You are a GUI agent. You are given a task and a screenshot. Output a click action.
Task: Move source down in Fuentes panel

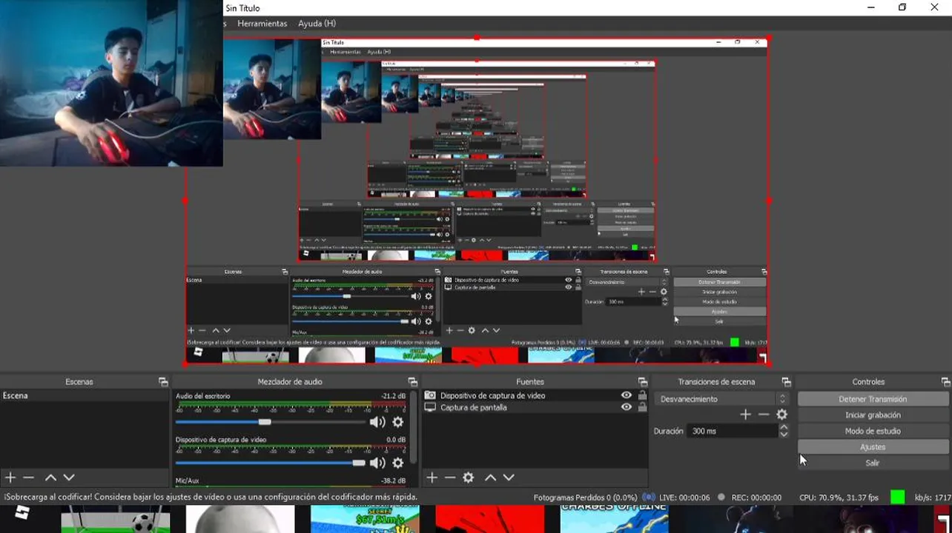[508, 477]
